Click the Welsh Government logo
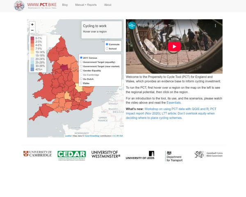The image size is (246, 197). tap(208, 154)
